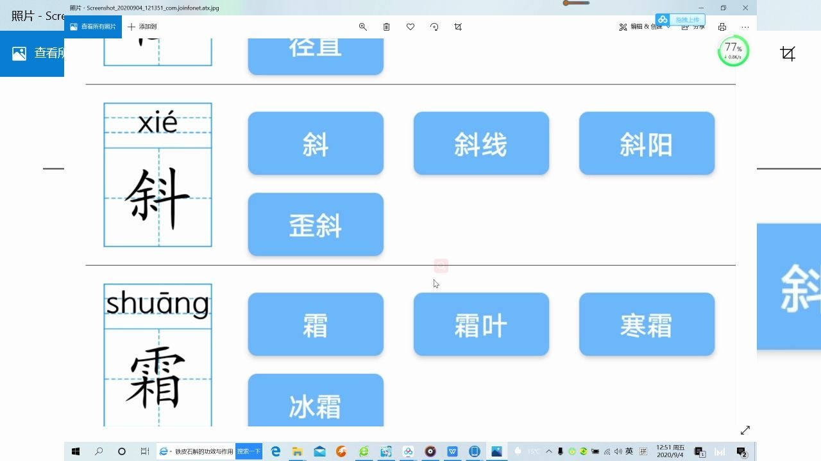This screenshot has height=461, width=821.
Task: Launch Microsoft Edge from taskbar
Action: [276, 451]
